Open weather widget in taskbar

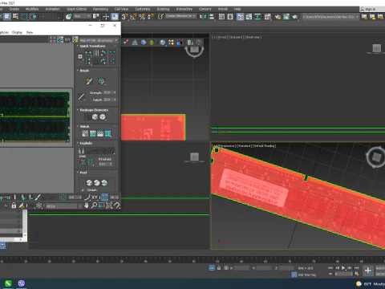tap(371, 284)
